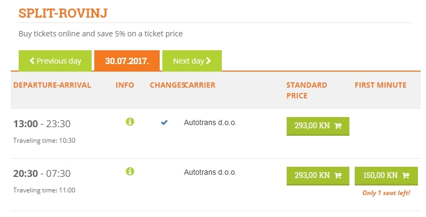
Task: Click the Only 1 seat left notice
Action: coord(386,193)
